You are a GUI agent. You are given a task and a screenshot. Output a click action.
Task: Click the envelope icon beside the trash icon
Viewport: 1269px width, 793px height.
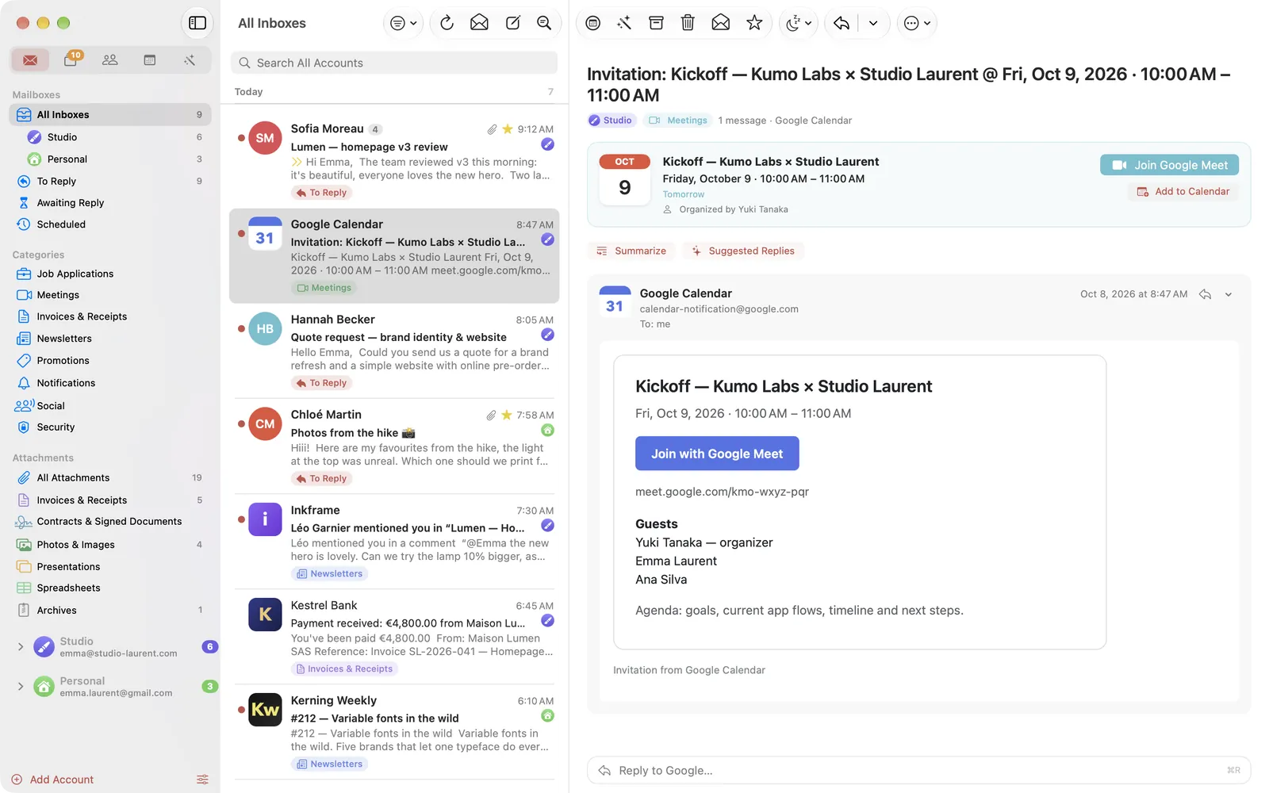pyautogui.click(x=720, y=23)
